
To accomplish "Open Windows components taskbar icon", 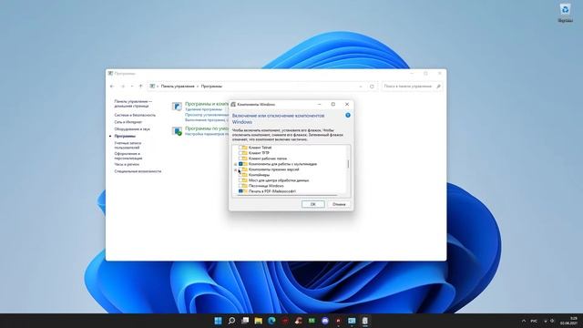I will point(365,321).
